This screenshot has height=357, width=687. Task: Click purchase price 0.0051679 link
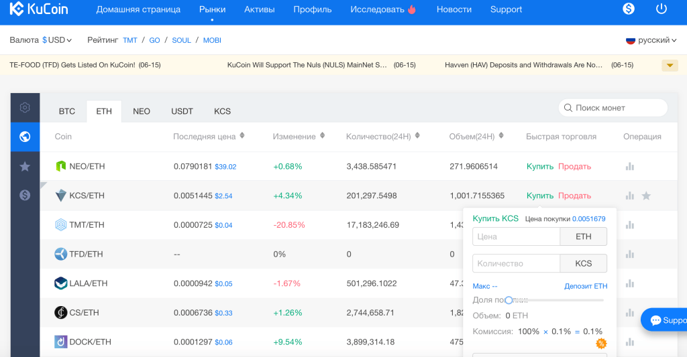589,219
